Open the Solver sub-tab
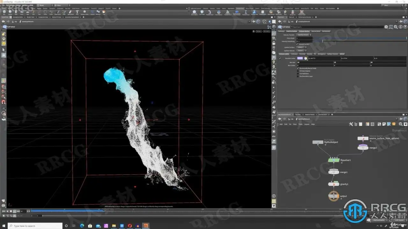This screenshot has width=408, height=229. tap(342, 54)
